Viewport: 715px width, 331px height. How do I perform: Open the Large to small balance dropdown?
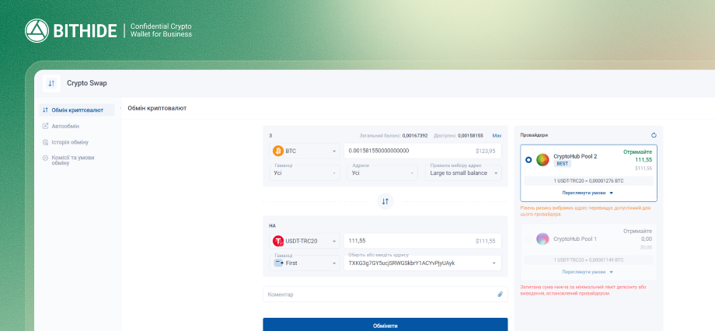coord(463,172)
